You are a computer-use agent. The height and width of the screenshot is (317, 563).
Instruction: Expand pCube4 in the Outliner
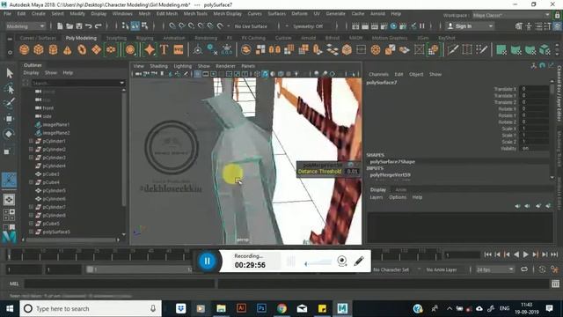click(x=32, y=182)
